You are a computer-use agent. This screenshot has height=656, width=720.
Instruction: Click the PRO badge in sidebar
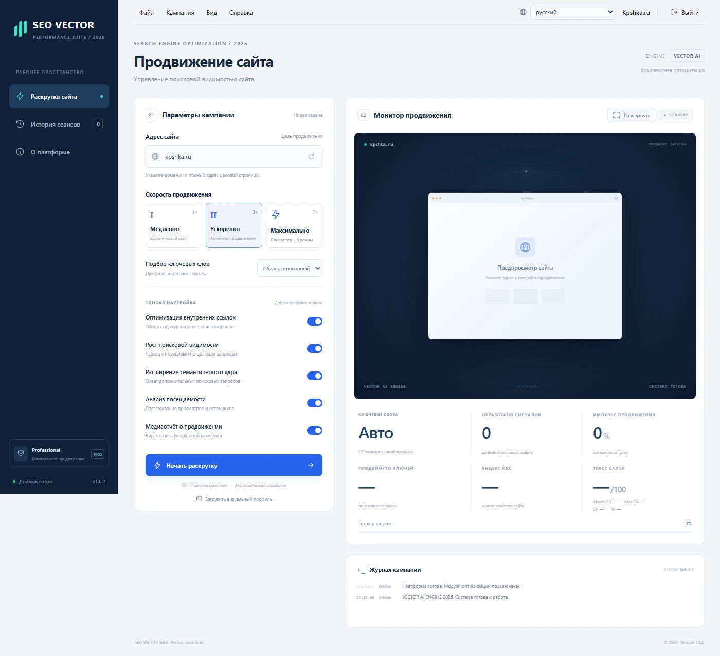tap(98, 454)
